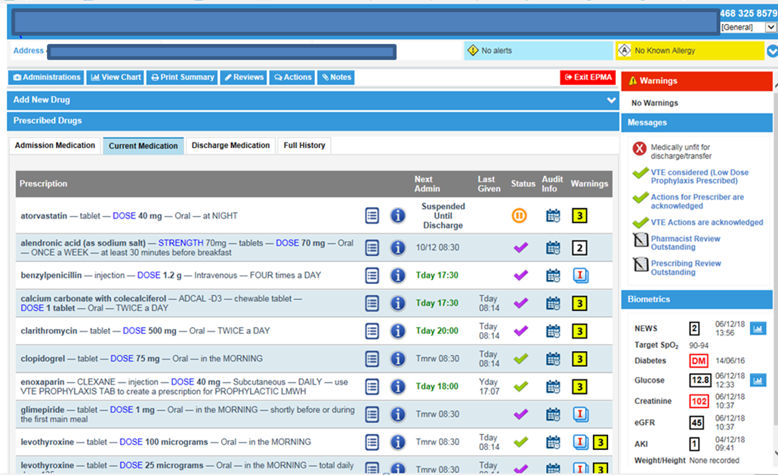Open list icon for calcium carbonate row

(372, 303)
